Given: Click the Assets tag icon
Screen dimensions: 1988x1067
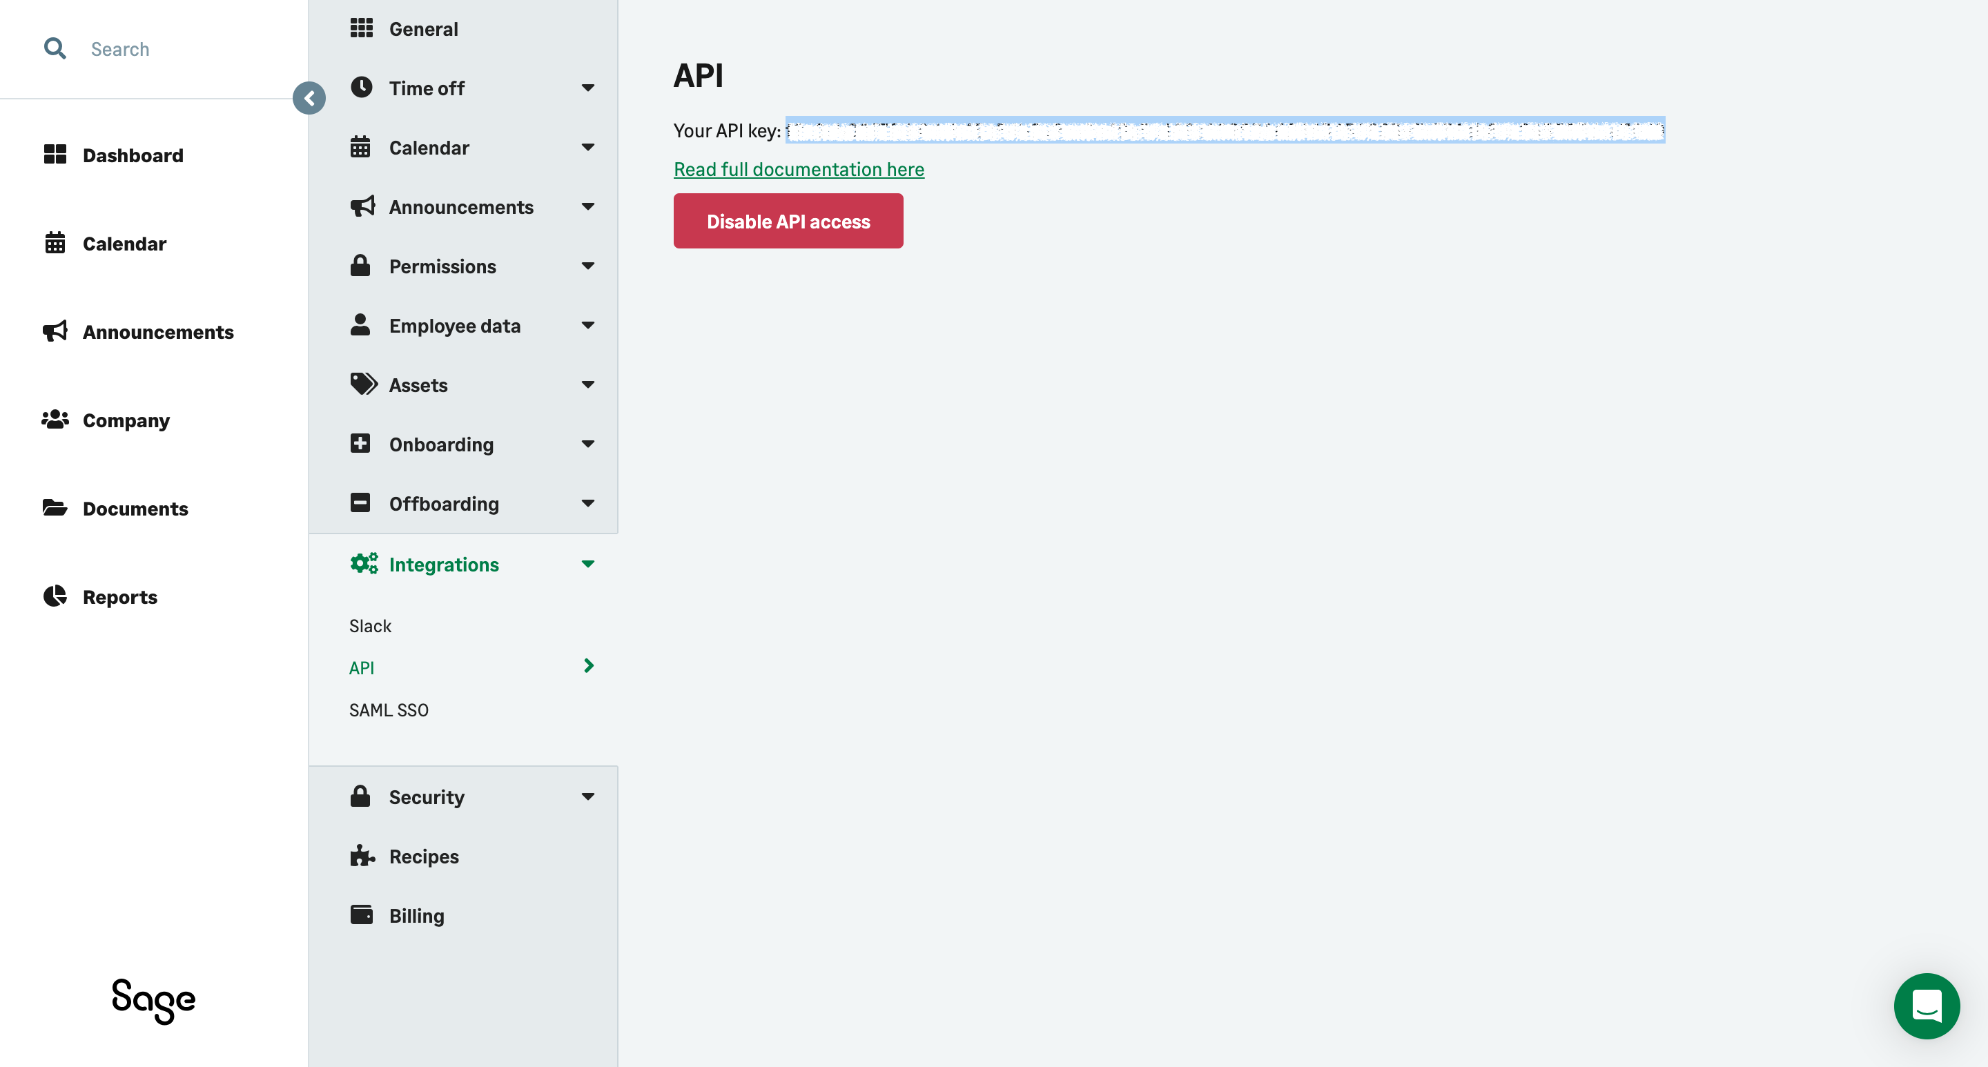Looking at the screenshot, I should 362,384.
